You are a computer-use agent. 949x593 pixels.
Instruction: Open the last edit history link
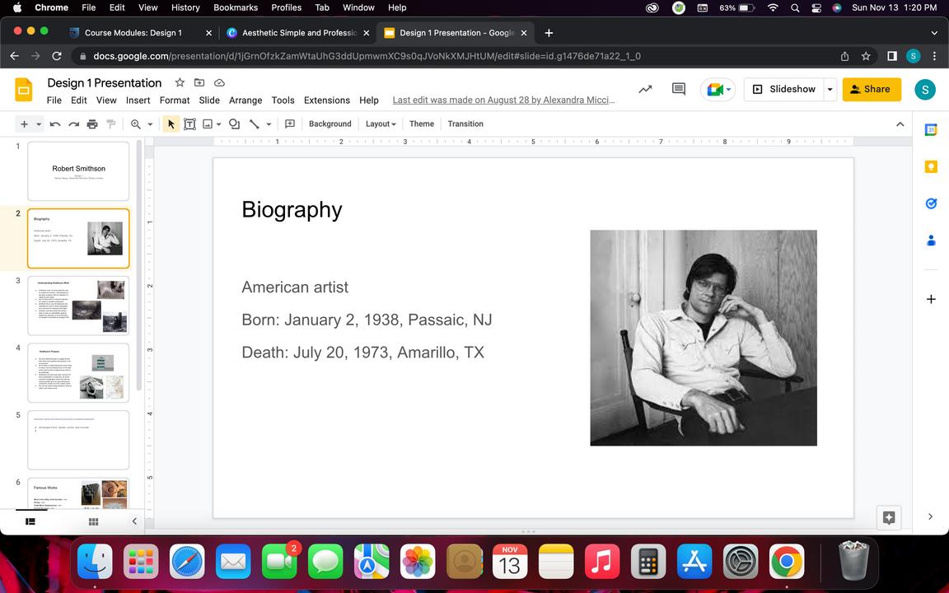point(503,100)
